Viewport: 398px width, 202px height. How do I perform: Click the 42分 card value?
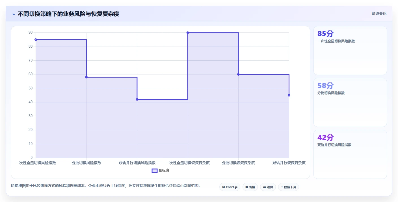(x=325, y=138)
